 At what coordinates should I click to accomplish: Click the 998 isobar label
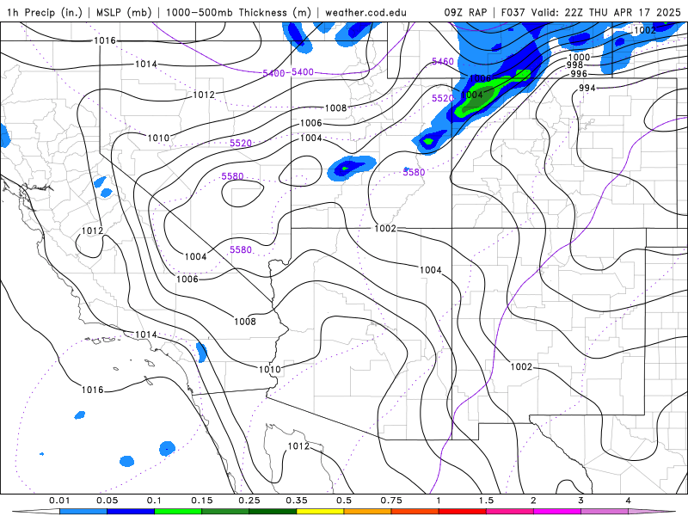574,65
